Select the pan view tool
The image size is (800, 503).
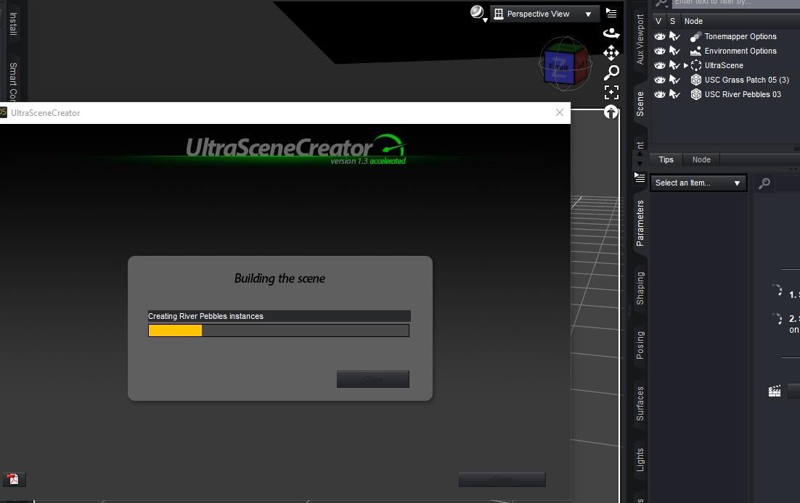coord(611,52)
